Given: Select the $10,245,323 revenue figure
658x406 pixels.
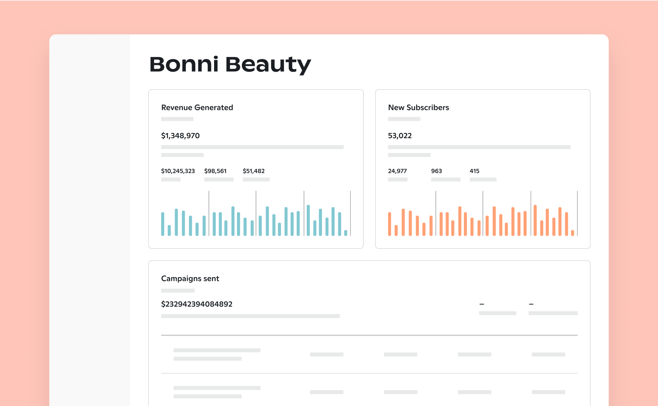Looking at the screenshot, I should point(178,171).
